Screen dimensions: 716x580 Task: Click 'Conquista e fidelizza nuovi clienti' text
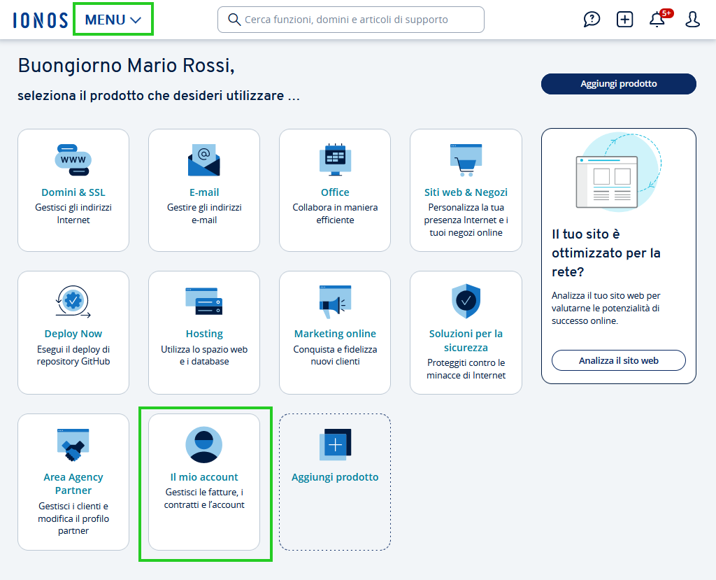335,355
